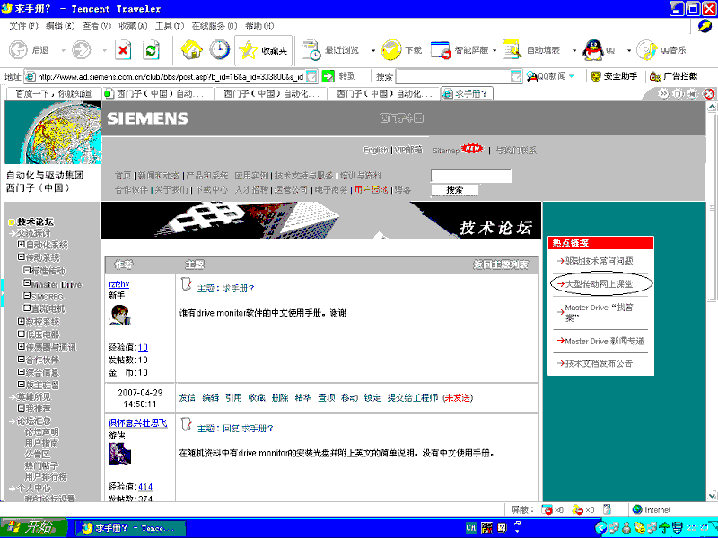Open browsing history clock icon
718x538 pixels.
click(220, 50)
